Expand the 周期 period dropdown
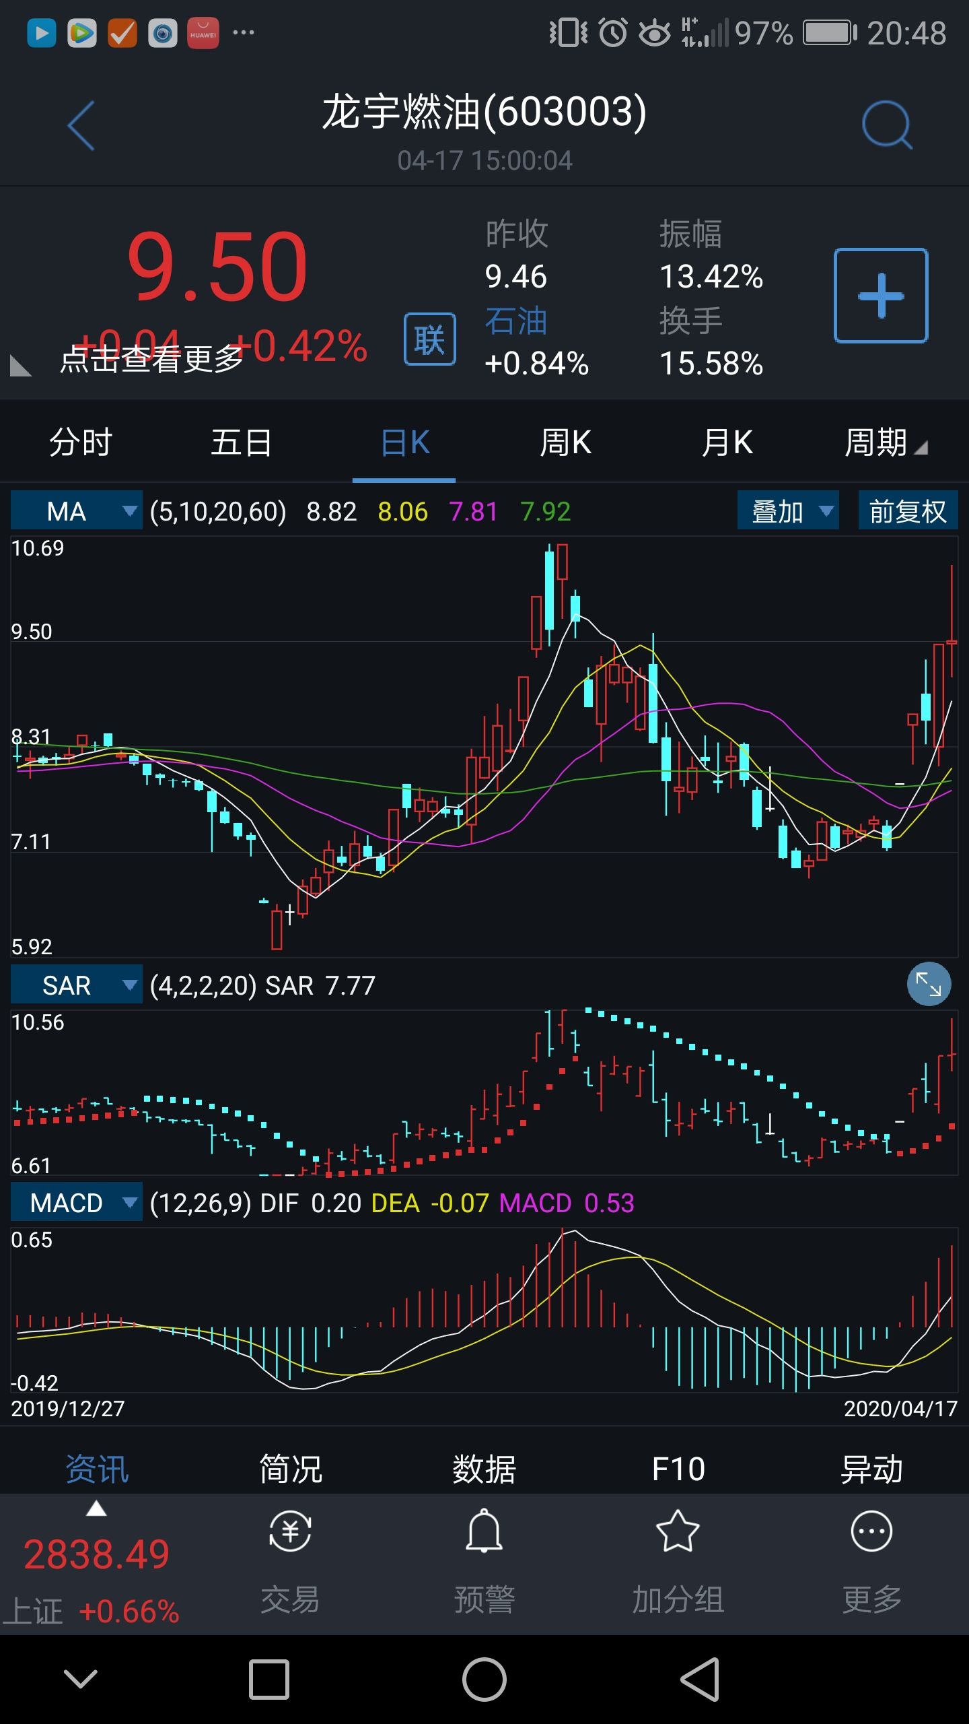969x1724 pixels. pos(886,442)
